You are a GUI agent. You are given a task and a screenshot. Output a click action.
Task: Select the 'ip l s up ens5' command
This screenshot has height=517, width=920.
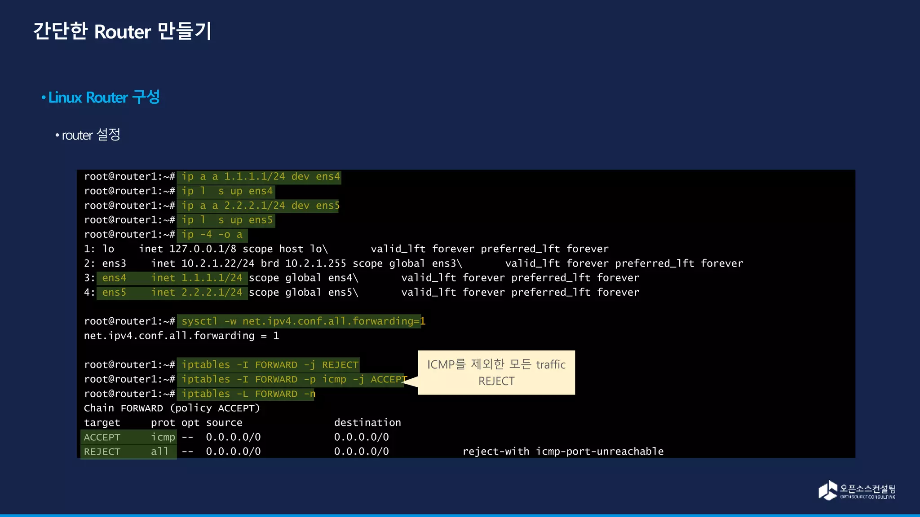click(226, 220)
